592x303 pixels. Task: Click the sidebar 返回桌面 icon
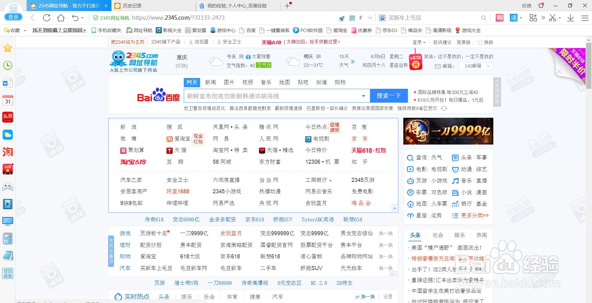[8, 273]
